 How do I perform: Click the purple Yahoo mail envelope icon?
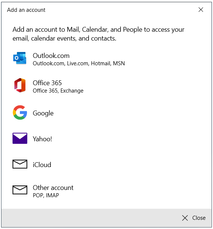[20, 138]
